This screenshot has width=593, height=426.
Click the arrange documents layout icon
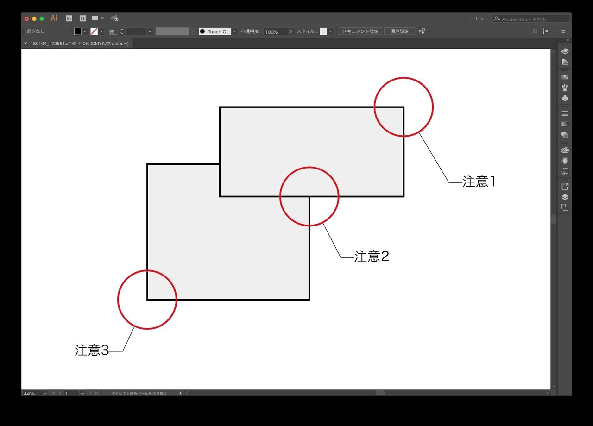(95, 18)
